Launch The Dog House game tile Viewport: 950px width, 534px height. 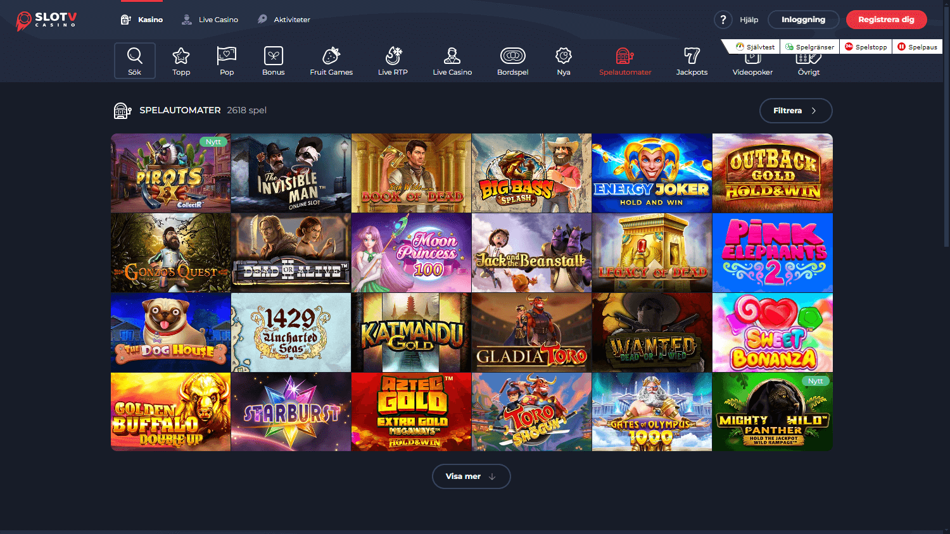click(x=171, y=332)
